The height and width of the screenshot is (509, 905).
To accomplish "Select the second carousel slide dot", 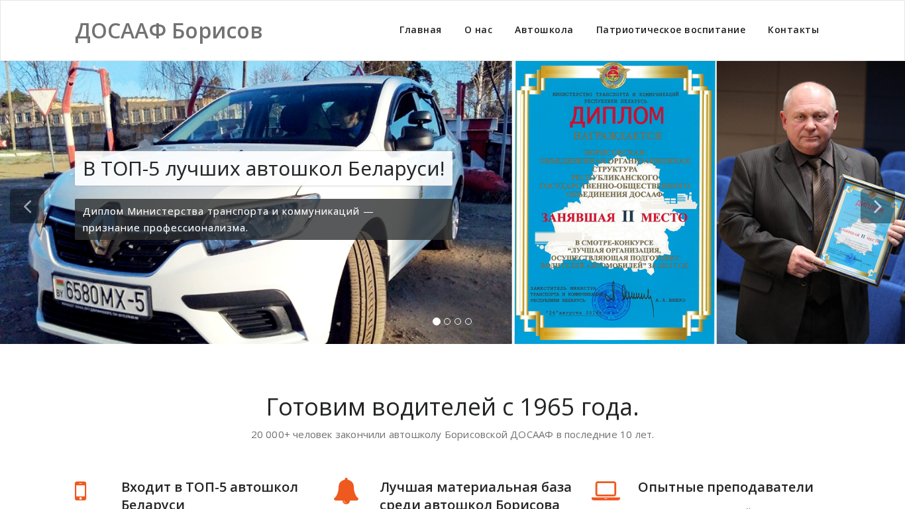I will [447, 321].
